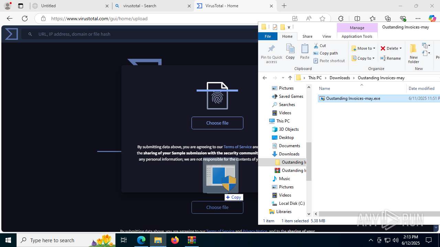440x247 pixels.
Task: Click File Explorer taskbar icon
Action: click(x=158, y=240)
